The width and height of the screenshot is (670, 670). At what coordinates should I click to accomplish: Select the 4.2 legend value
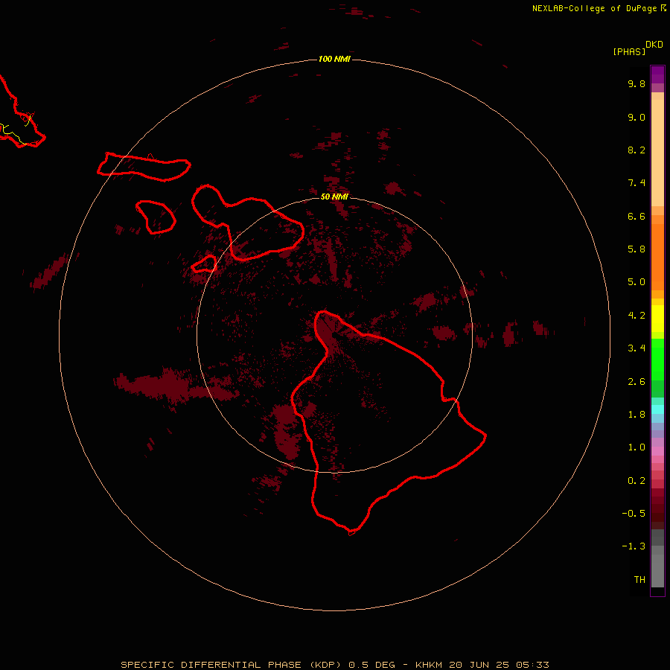tap(636, 316)
